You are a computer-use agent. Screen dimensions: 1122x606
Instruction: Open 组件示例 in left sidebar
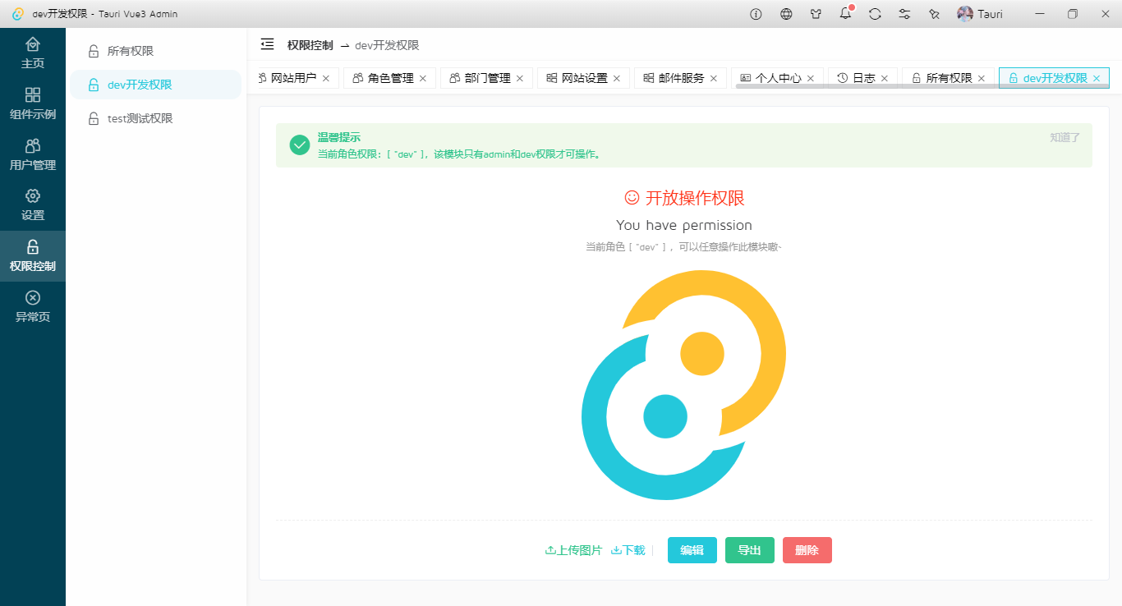(x=33, y=103)
